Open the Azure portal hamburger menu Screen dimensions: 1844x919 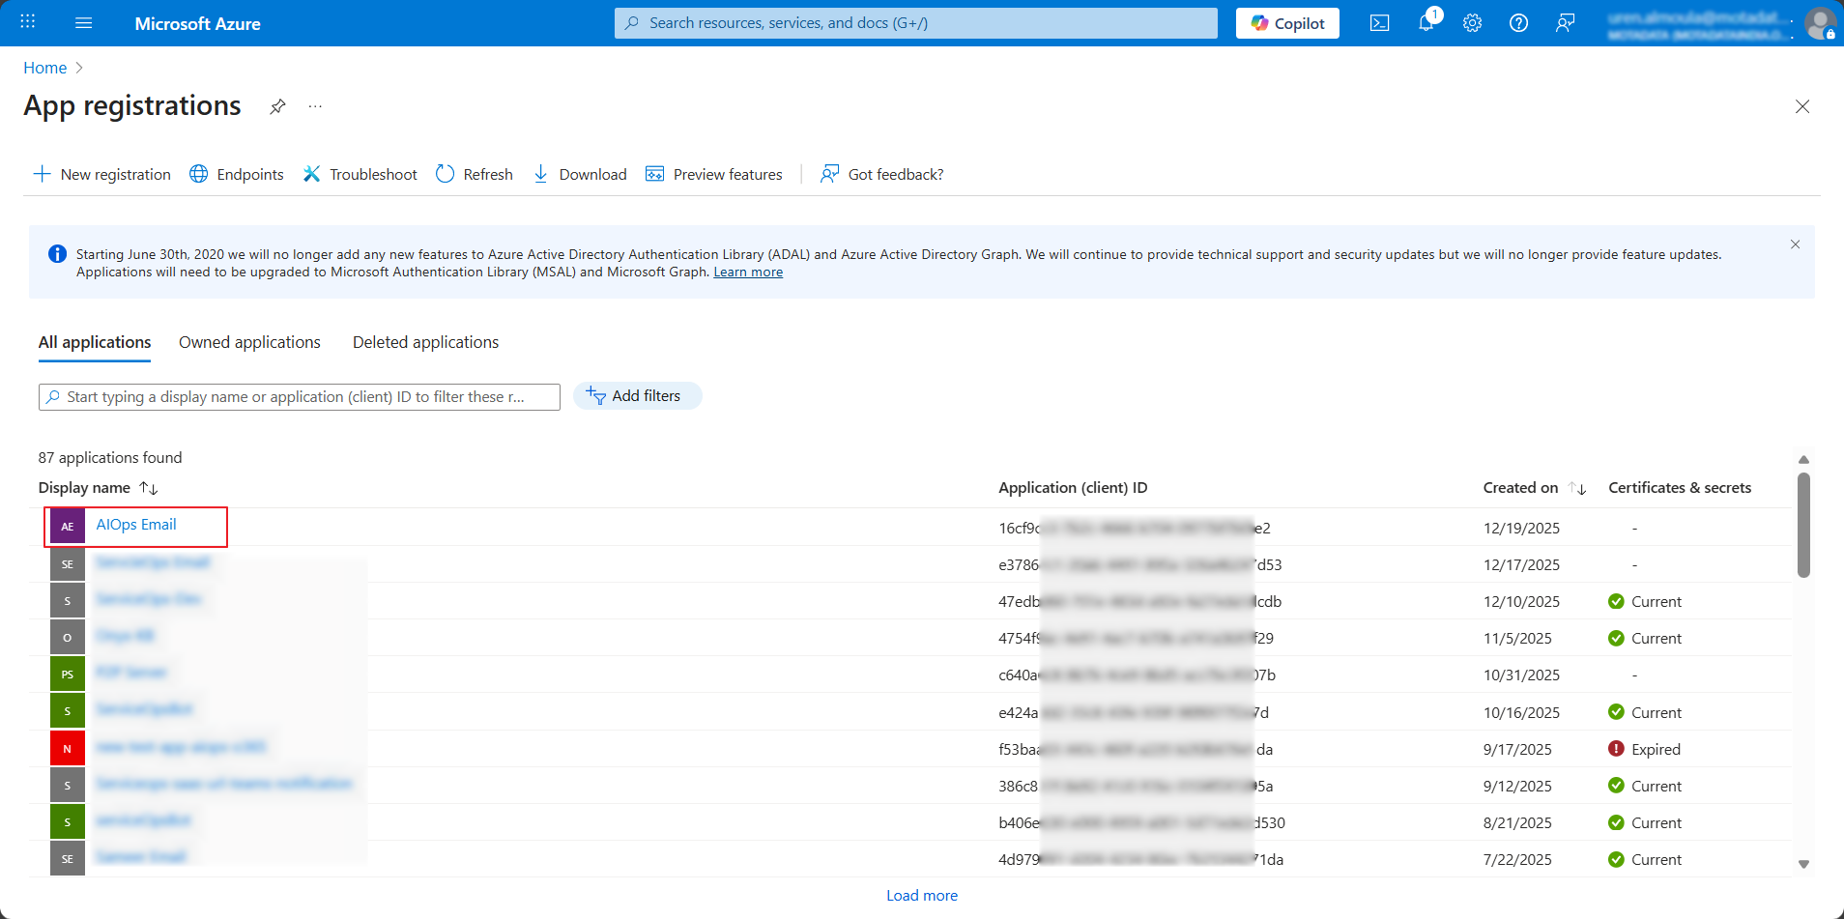84,23
